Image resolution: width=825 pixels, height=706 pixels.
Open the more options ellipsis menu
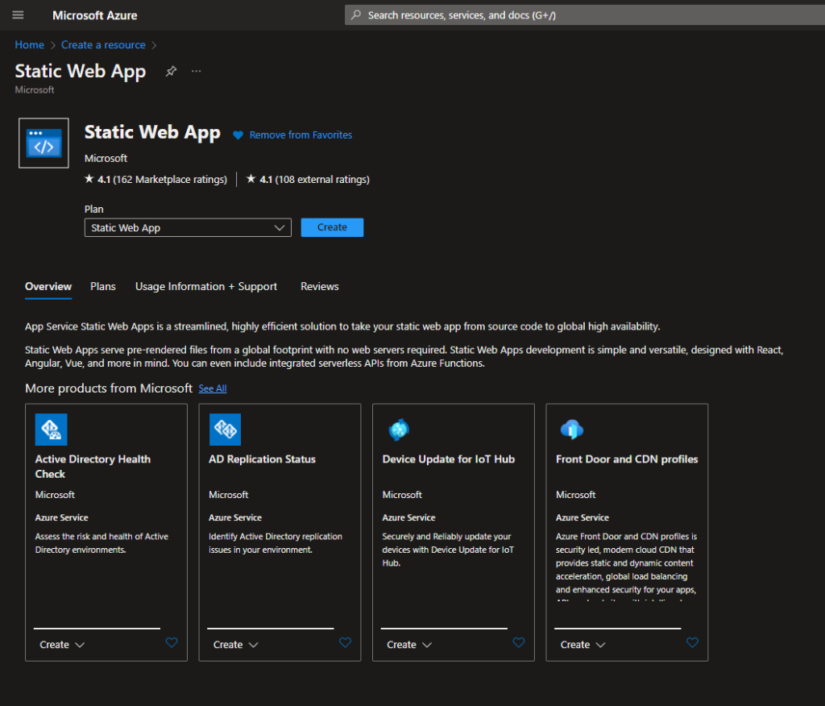point(197,71)
